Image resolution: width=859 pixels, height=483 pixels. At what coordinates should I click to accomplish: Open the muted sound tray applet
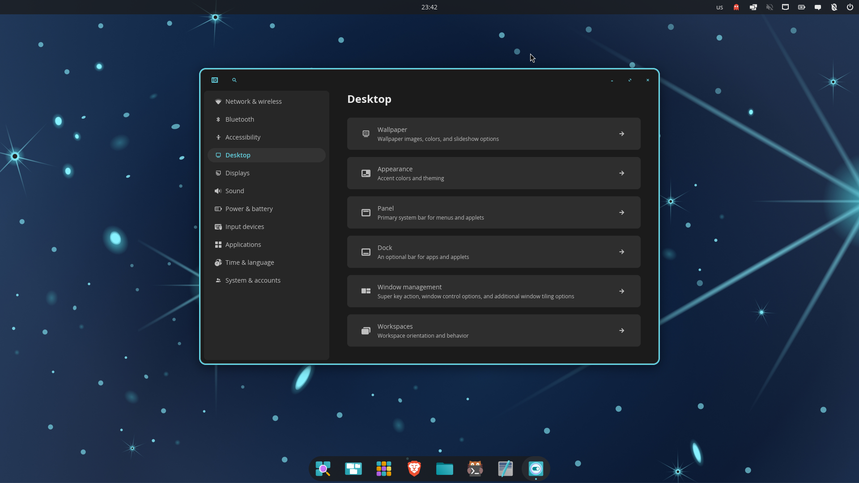(x=770, y=7)
